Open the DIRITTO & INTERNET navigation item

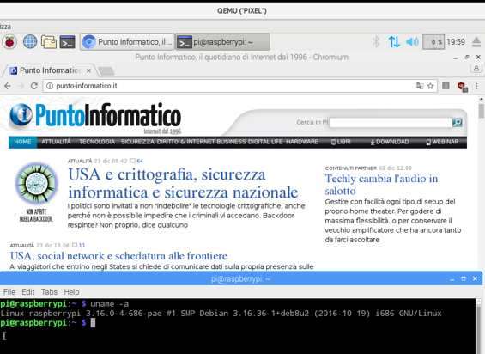[185, 142]
